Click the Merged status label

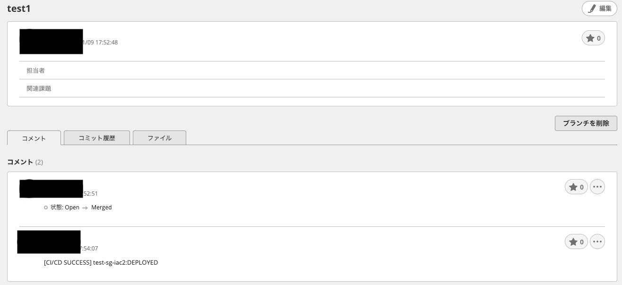[x=102, y=207]
